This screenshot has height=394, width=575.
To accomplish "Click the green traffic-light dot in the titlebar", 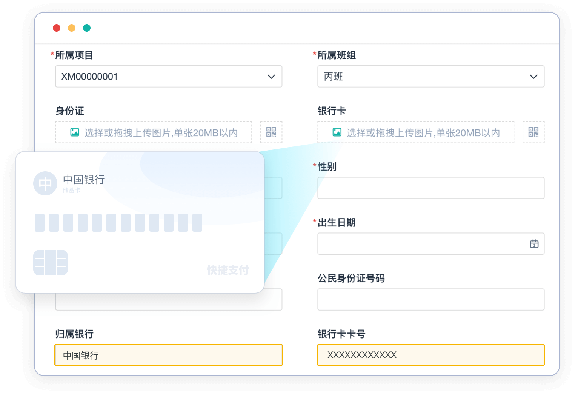I will [x=87, y=28].
